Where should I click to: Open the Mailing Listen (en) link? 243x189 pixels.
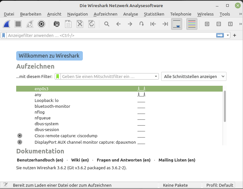point(177,160)
